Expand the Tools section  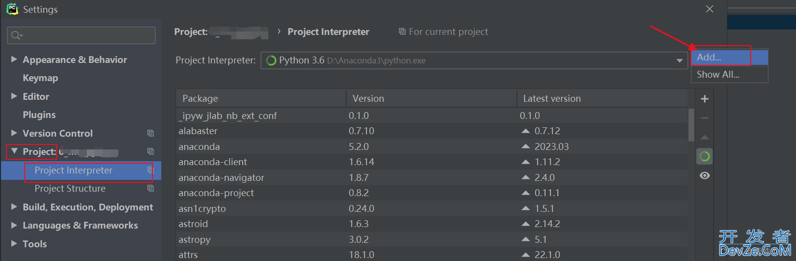pyautogui.click(x=14, y=243)
